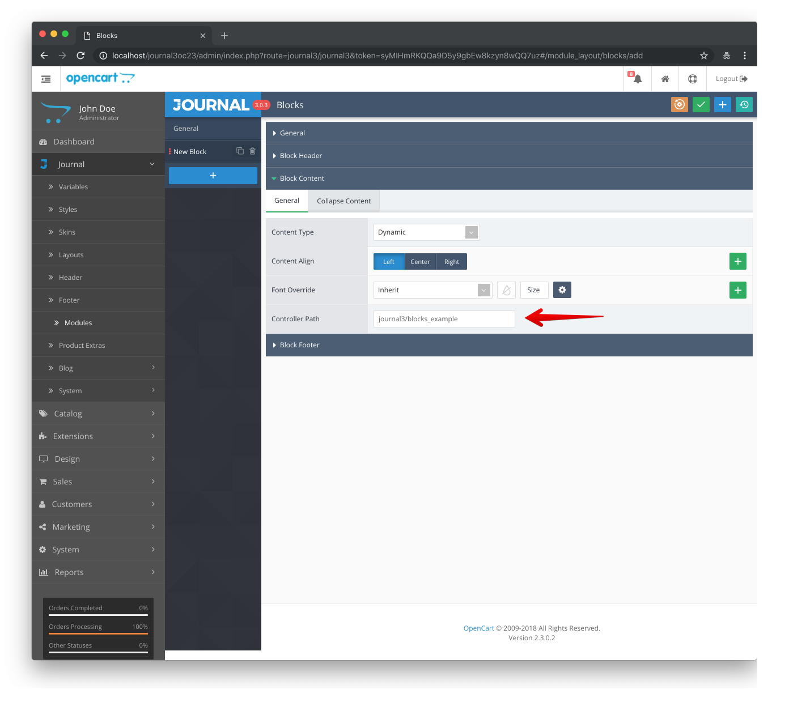
Task: Click the OpenCart footer link
Action: tap(479, 628)
